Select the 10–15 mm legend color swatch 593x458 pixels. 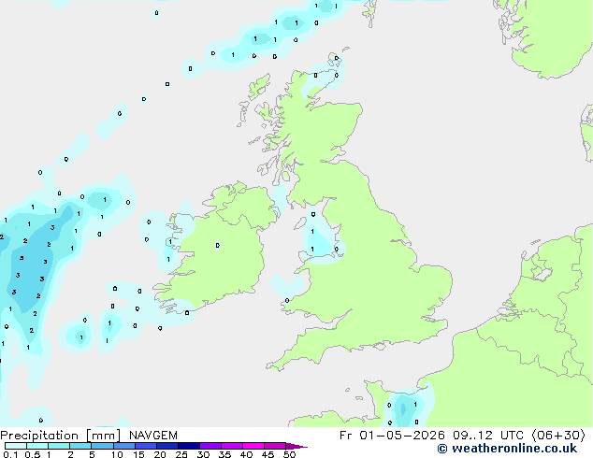pos(123,446)
